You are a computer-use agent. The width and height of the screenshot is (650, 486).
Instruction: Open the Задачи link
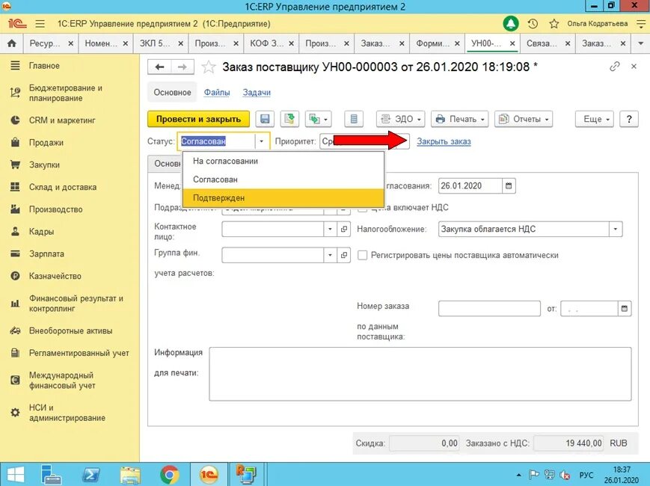click(257, 93)
